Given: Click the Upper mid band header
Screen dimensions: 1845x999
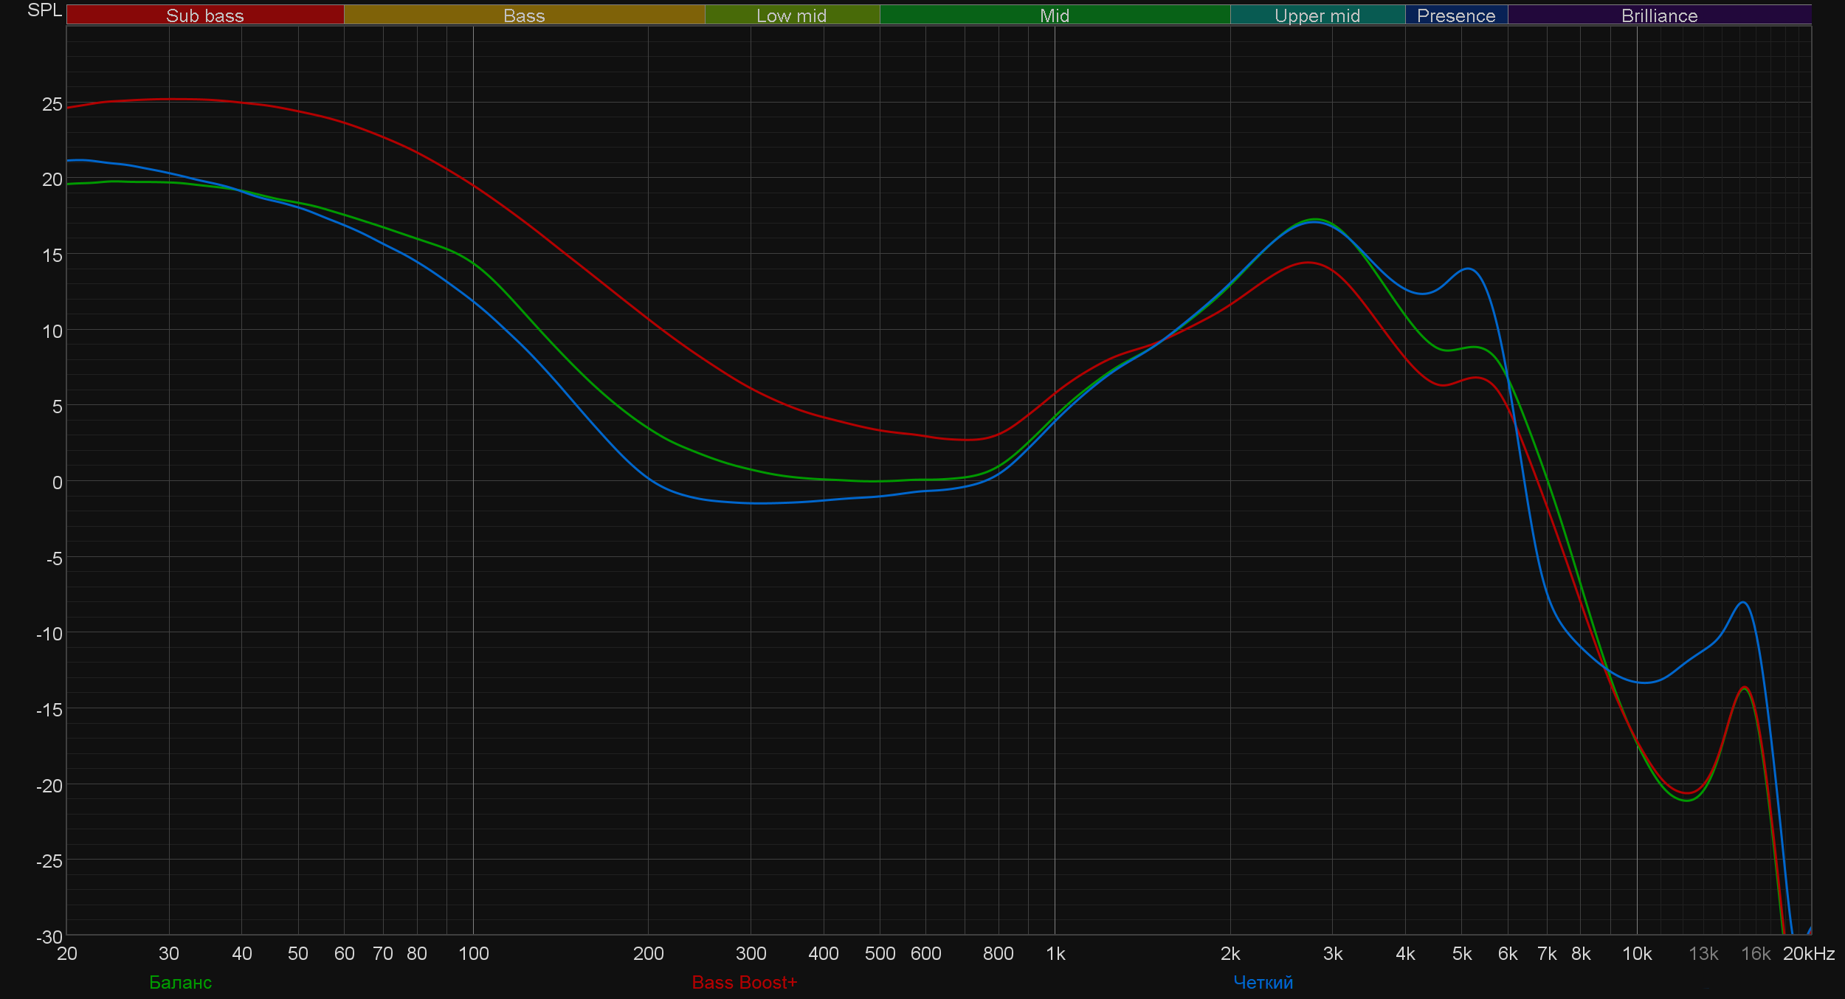Looking at the screenshot, I should pyautogui.click(x=1317, y=15).
